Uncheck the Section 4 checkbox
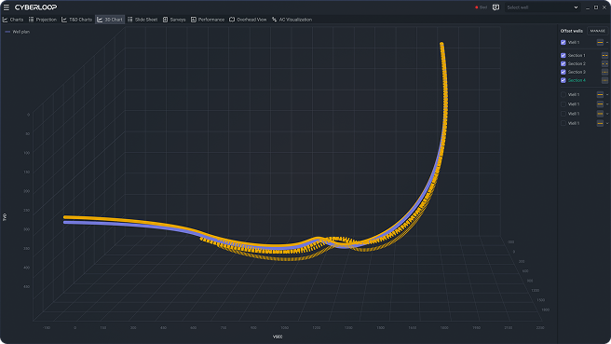 (563, 80)
